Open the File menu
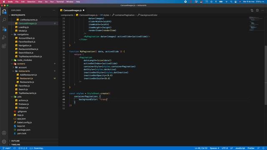Image resolution: width=267 pixels, height=150 pixels. [17, 2]
